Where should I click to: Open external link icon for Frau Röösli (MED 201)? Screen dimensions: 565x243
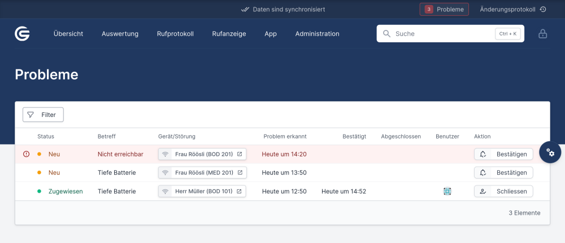point(239,173)
